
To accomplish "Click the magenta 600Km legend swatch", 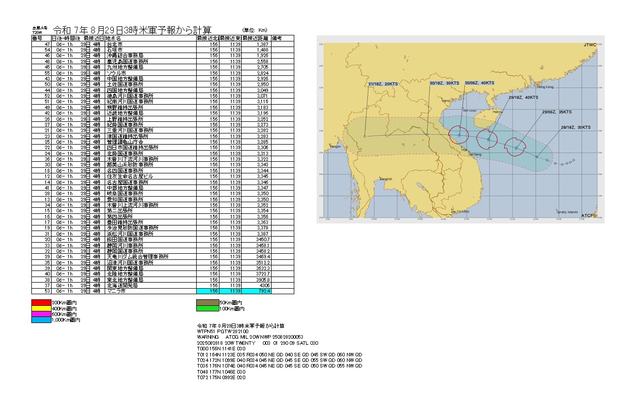I will 41,314.
